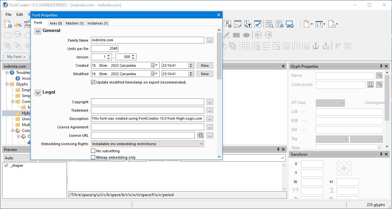This screenshot has height=209, width=392.
Task: Click the New Font icon in main toolbar
Action: [x=8, y=24]
